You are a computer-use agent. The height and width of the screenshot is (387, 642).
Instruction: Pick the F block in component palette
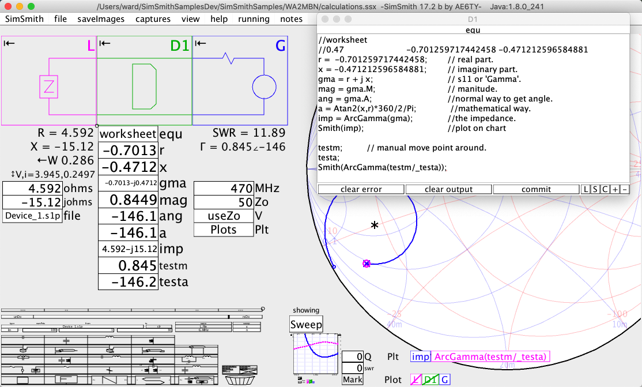pos(66,379)
